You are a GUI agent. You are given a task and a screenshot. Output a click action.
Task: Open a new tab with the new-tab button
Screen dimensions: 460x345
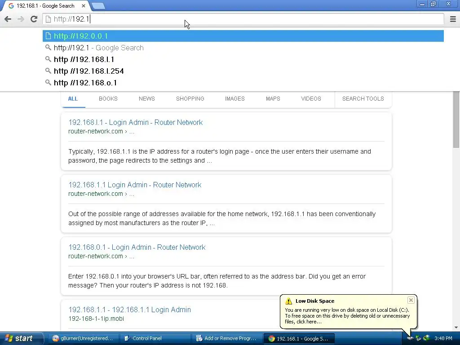(x=98, y=5)
